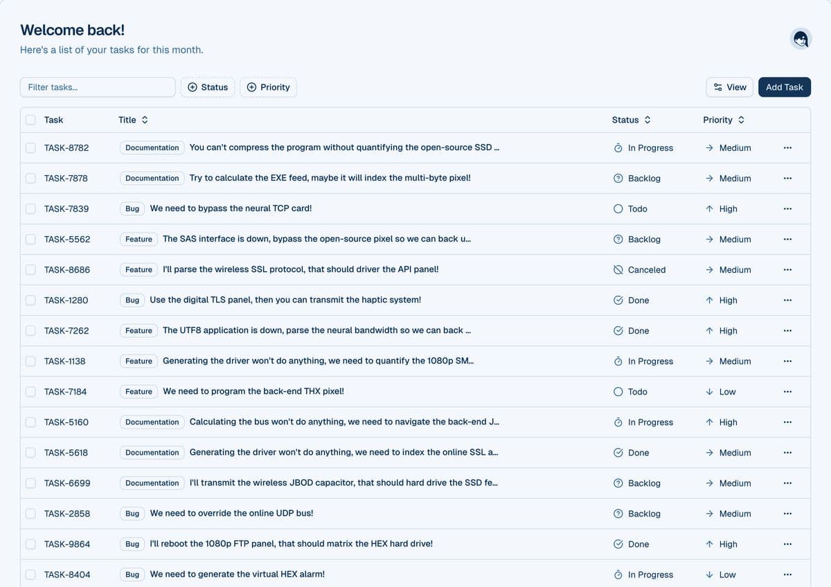
Task: Open row actions for TASK-7839
Action: 787,208
